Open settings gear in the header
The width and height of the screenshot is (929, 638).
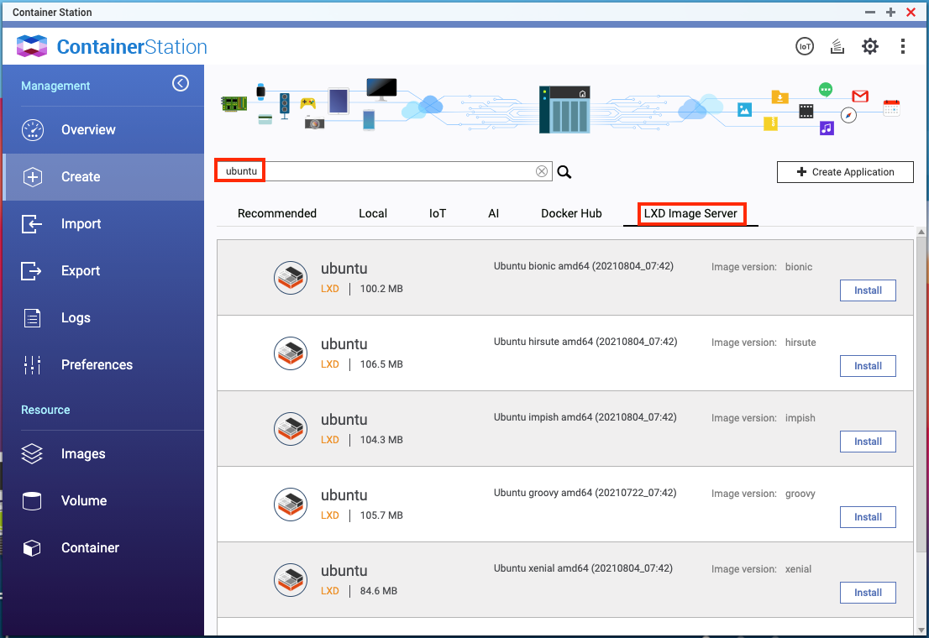coord(870,46)
